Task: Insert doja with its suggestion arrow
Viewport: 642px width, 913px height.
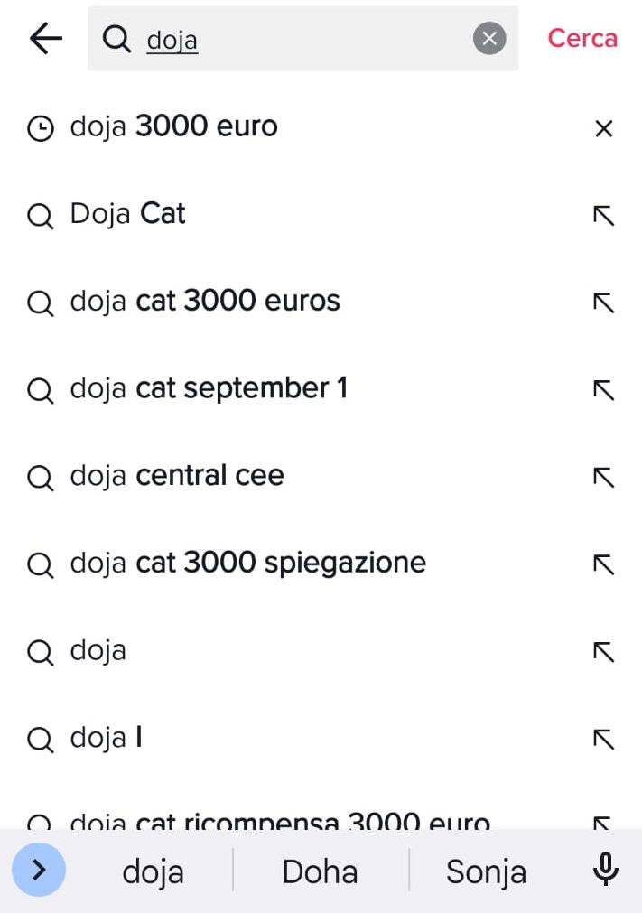Action: pos(602,651)
